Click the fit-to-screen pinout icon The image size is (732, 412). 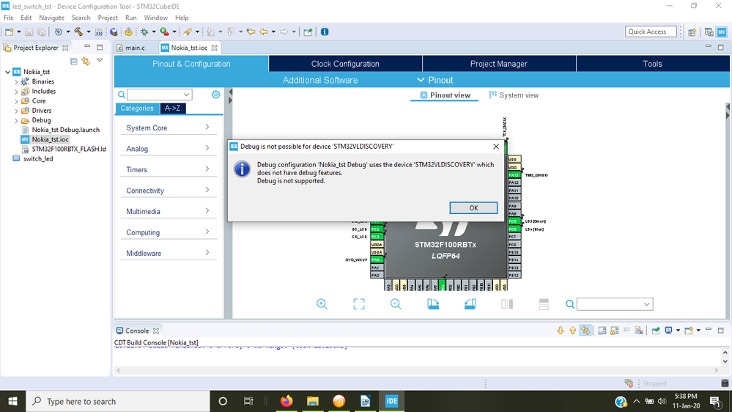coord(358,304)
